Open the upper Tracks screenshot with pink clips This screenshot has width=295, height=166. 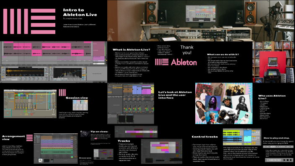point(136,132)
